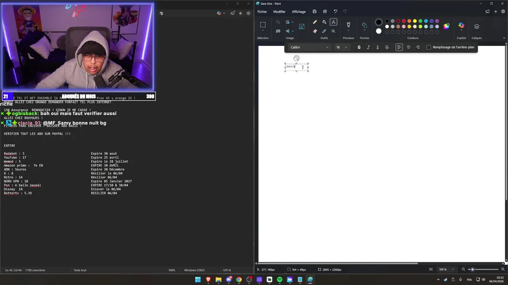The image size is (508, 285).
Task: Align text to the right
Action: point(418,47)
